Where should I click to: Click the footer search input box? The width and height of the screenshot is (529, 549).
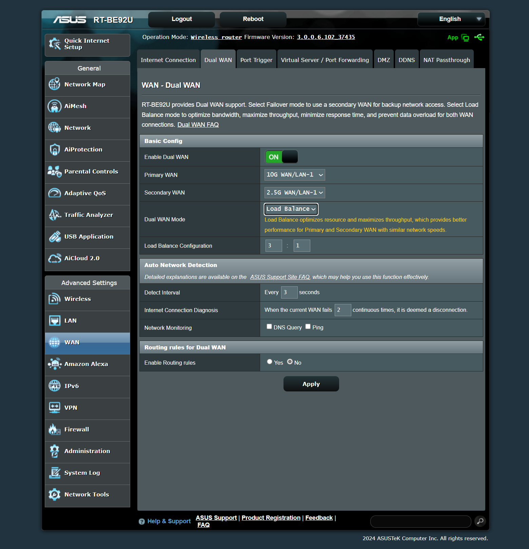(421, 522)
